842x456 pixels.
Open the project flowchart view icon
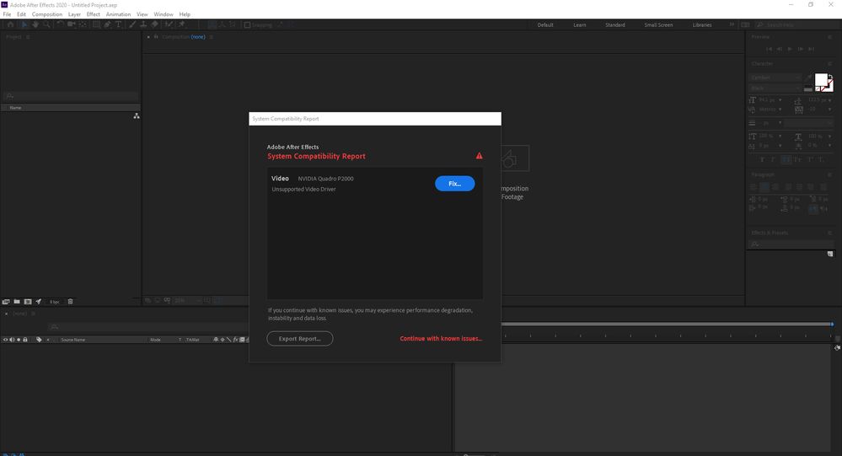click(x=137, y=116)
